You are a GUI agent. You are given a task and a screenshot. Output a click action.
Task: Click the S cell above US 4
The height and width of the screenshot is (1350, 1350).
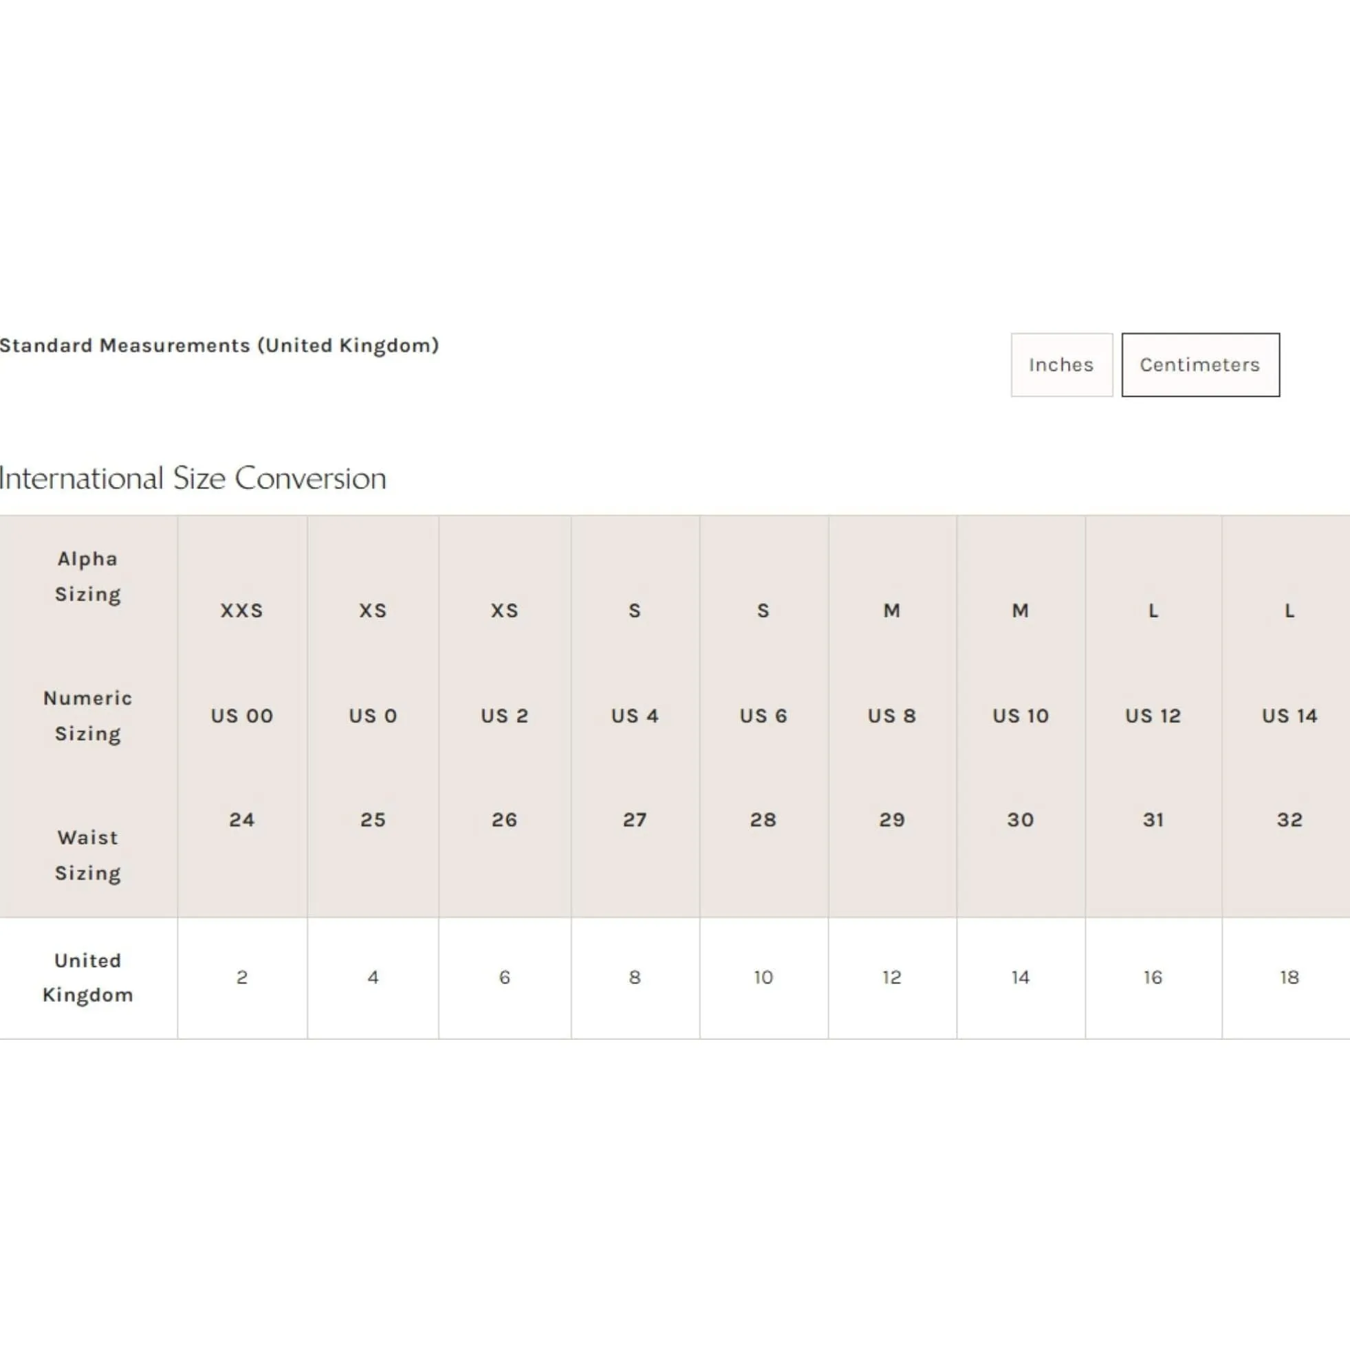[x=635, y=611]
